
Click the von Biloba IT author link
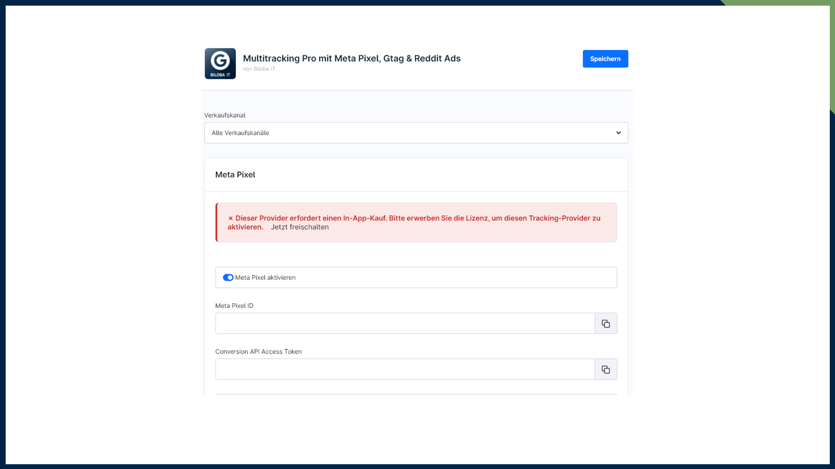(x=259, y=69)
